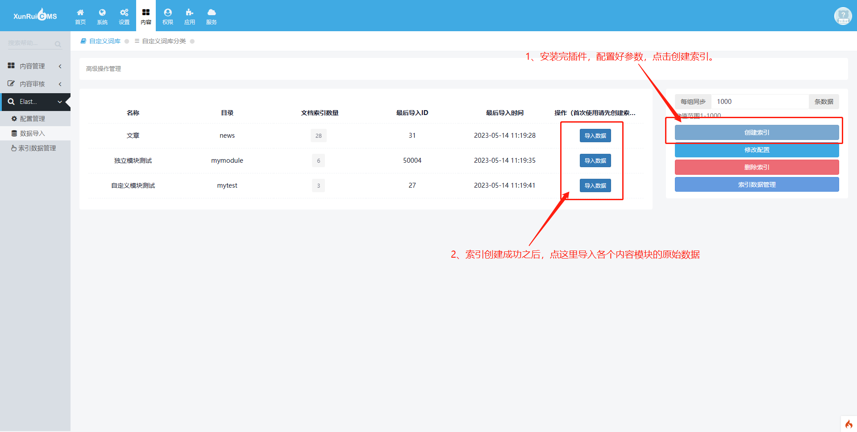Click the 6 index count badge
The height and width of the screenshot is (432, 857).
click(319, 160)
